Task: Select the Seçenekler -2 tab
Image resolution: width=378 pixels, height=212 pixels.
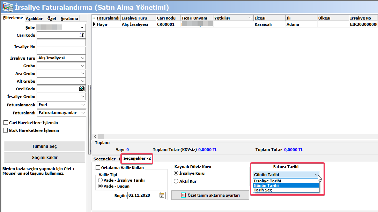Action: click(137, 158)
